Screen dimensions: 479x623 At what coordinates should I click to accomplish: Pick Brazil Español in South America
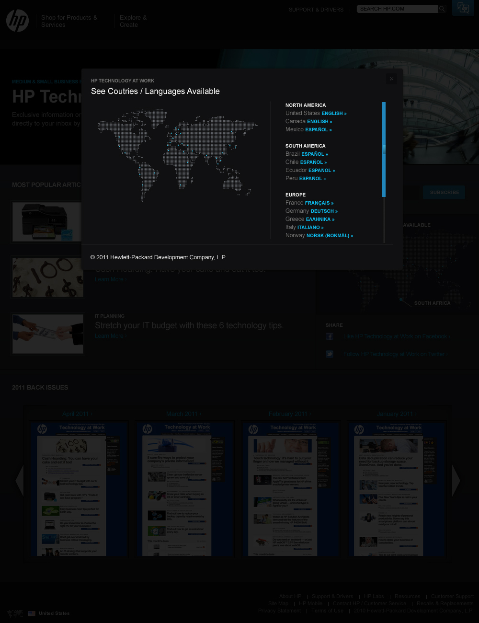tap(314, 154)
